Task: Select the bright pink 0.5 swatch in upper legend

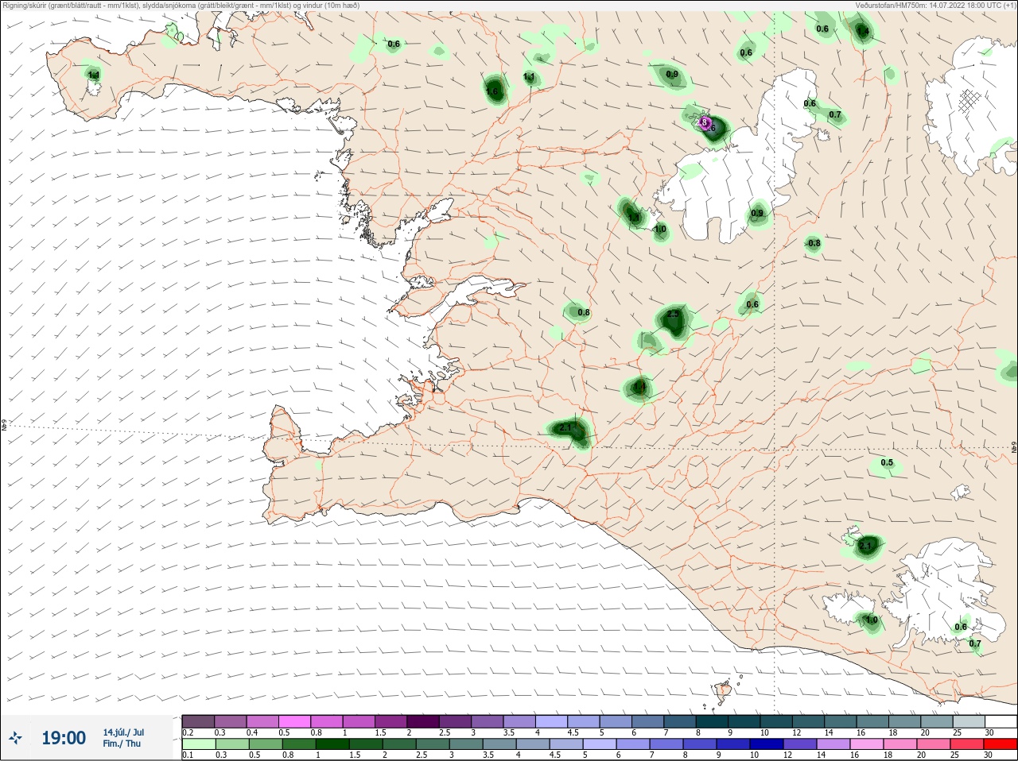Action: click(x=294, y=721)
